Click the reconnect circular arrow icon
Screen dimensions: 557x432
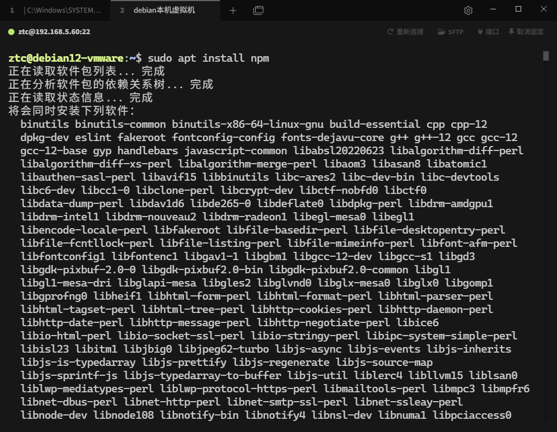pos(390,31)
